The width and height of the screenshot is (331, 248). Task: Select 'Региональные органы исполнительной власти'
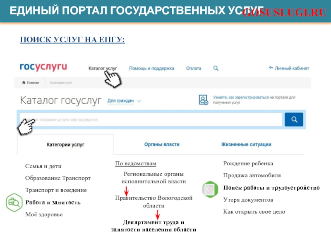(x=154, y=178)
